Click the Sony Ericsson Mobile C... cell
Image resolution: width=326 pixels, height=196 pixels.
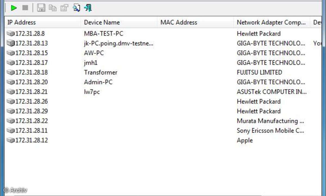click(x=270, y=130)
